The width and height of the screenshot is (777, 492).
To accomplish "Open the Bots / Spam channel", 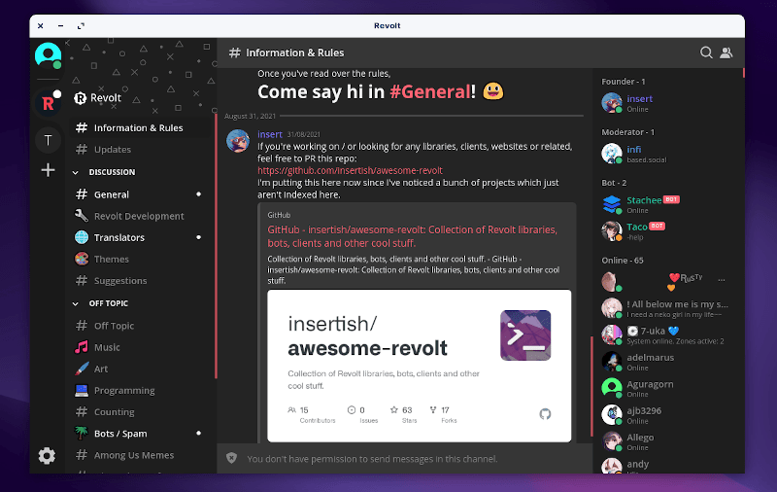I will pyautogui.click(x=120, y=433).
